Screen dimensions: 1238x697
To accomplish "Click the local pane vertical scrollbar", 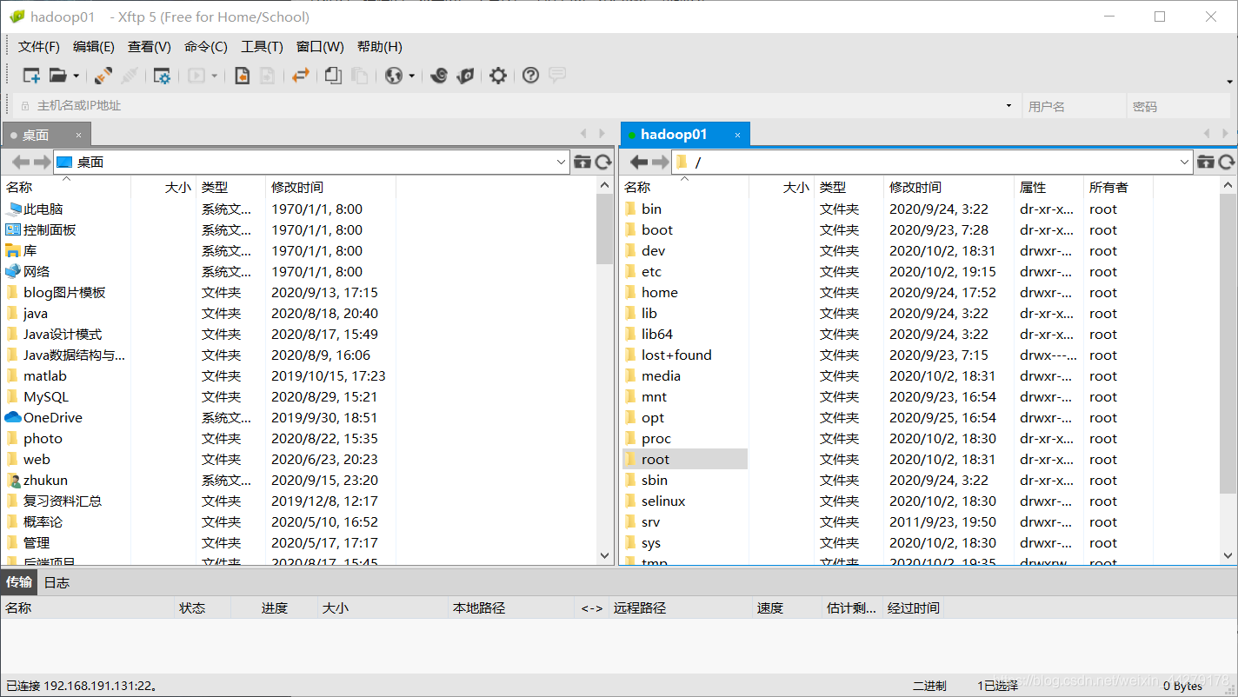I will 605,229.
